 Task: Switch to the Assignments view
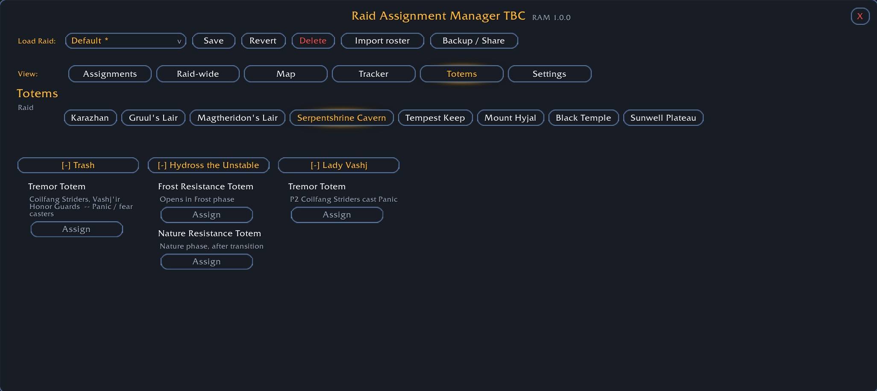tap(110, 74)
